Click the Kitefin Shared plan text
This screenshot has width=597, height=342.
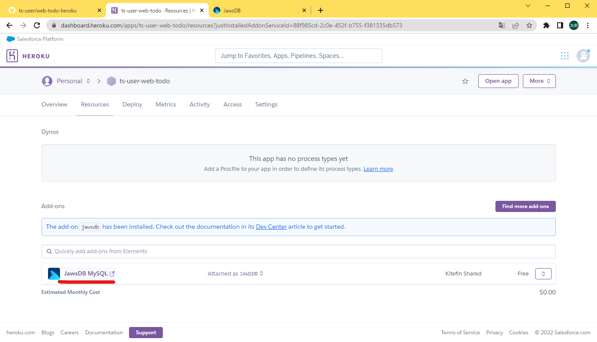[x=463, y=274]
